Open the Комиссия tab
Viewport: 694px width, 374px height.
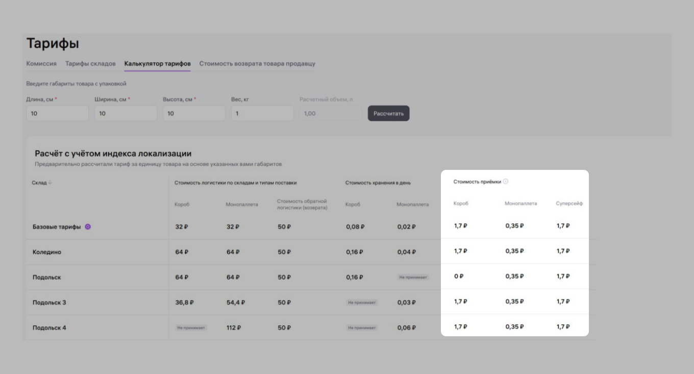[41, 64]
